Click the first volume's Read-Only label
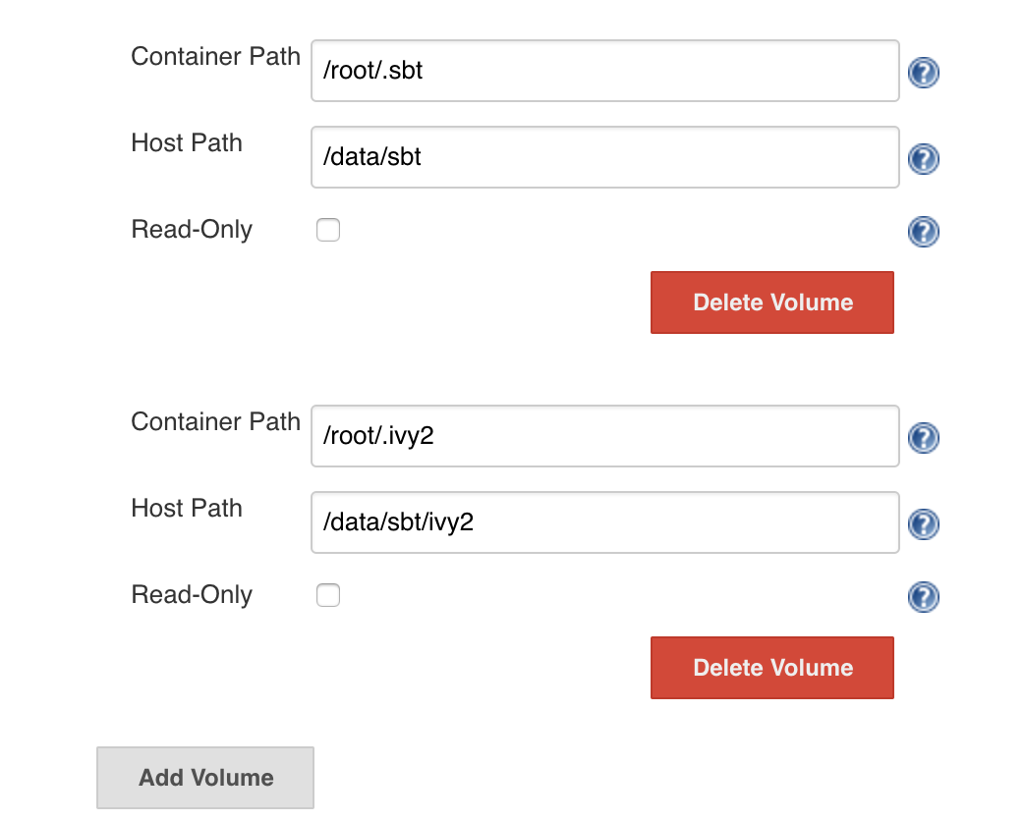Viewport: 1024px width, 821px height. [192, 230]
